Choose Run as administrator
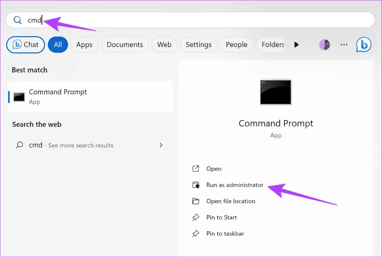 [x=235, y=185]
